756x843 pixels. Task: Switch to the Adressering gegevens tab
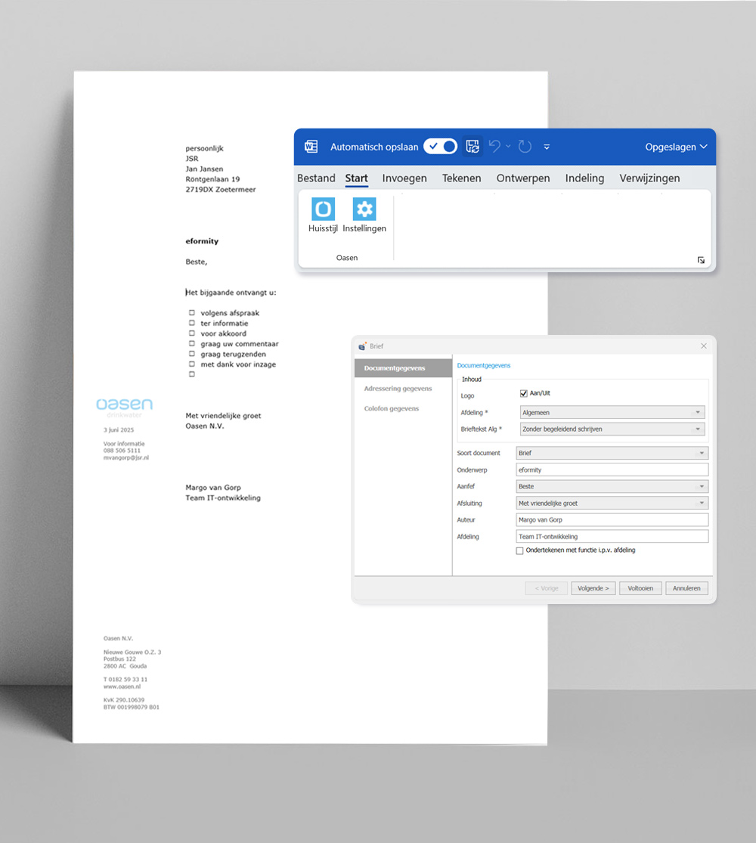pyautogui.click(x=398, y=389)
